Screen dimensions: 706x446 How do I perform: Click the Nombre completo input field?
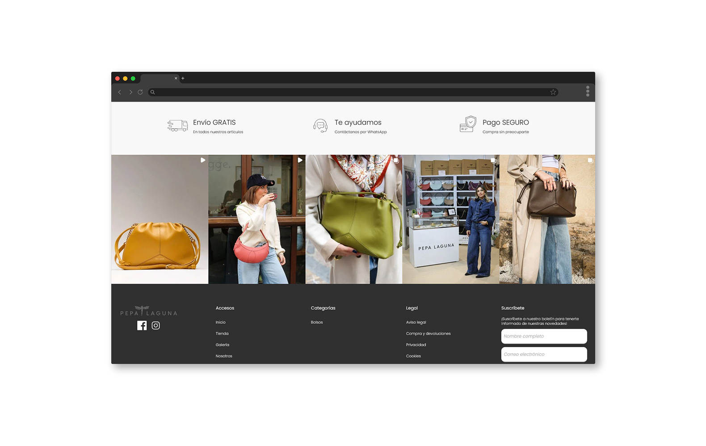click(544, 336)
